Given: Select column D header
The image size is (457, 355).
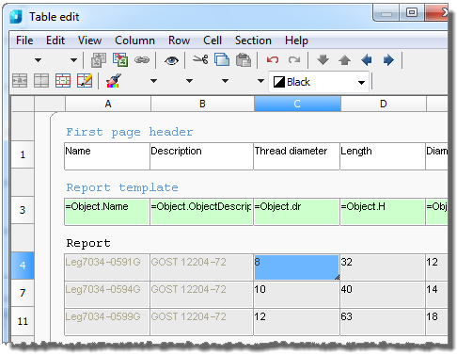Looking at the screenshot, I should click(x=384, y=104).
